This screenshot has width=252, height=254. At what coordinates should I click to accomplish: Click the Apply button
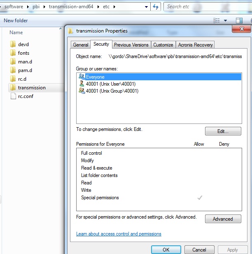233,249
